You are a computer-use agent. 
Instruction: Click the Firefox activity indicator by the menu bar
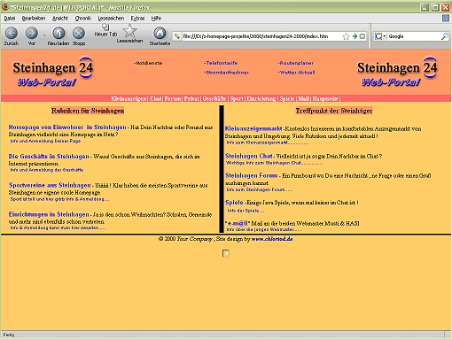tap(446, 19)
